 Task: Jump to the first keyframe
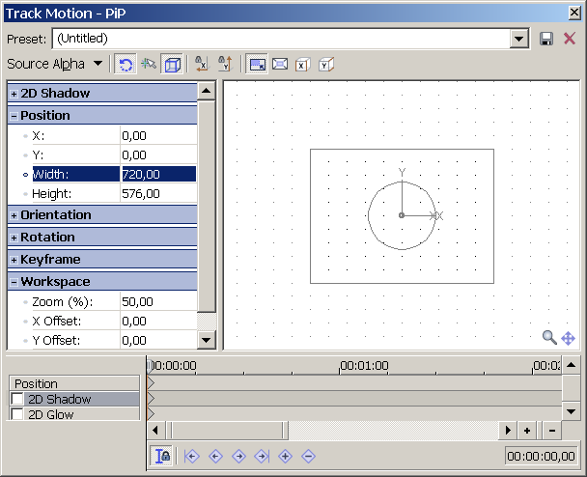pyautogui.click(x=192, y=456)
